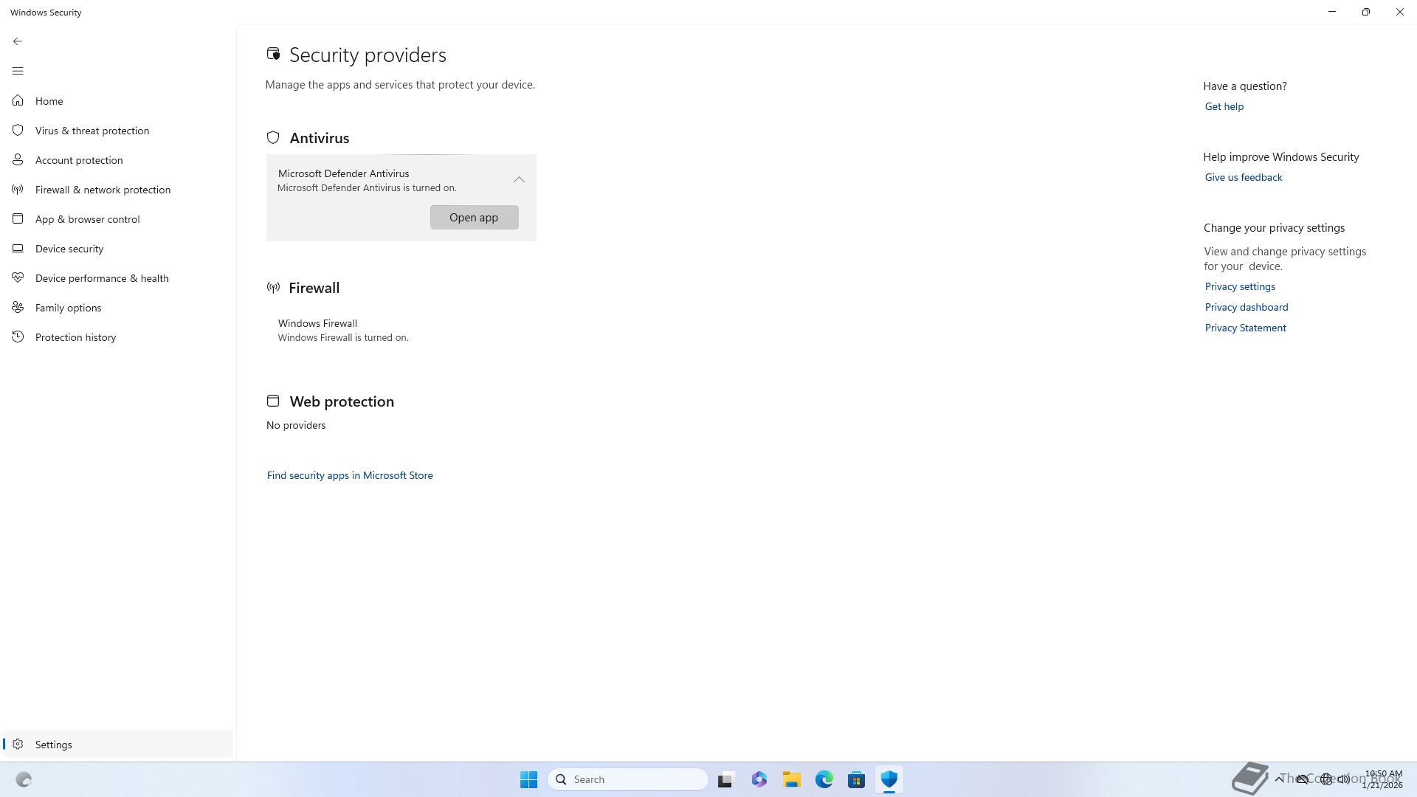Open Microsoft Edge from taskbar
1417x797 pixels.
tap(824, 779)
